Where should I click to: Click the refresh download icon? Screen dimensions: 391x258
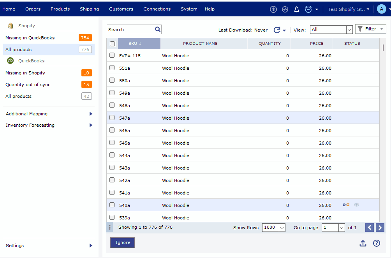[277, 30]
